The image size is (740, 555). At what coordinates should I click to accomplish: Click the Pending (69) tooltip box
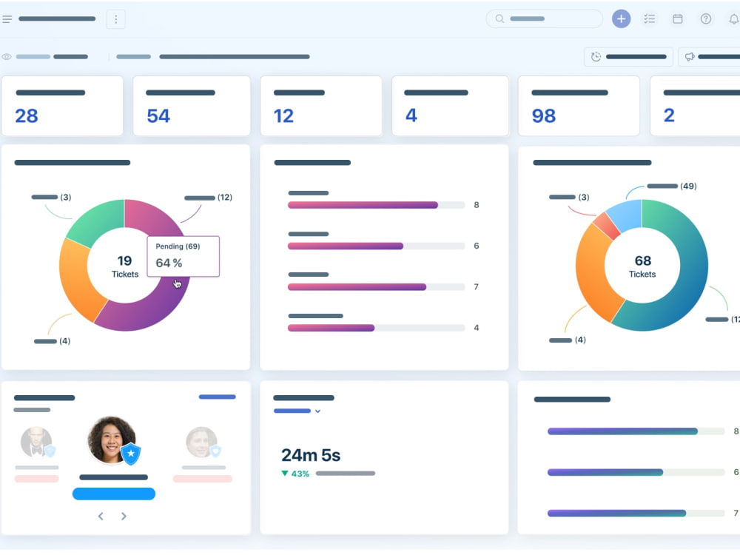click(183, 256)
